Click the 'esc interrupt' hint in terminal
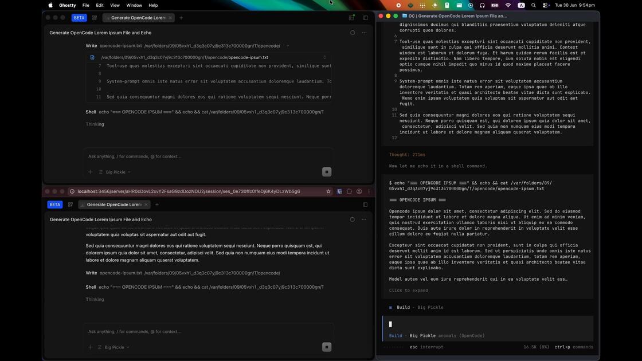This screenshot has width=642, height=361. click(x=426, y=347)
